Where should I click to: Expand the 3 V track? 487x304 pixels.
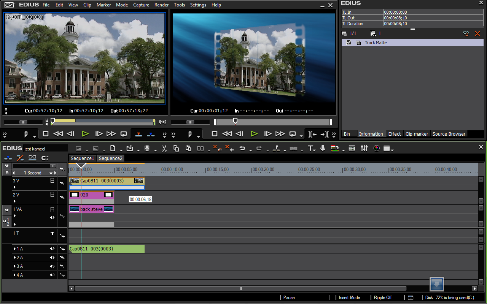coord(15,187)
